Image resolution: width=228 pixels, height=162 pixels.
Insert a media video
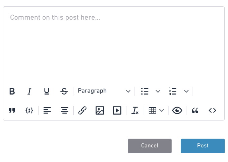tap(117, 111)
